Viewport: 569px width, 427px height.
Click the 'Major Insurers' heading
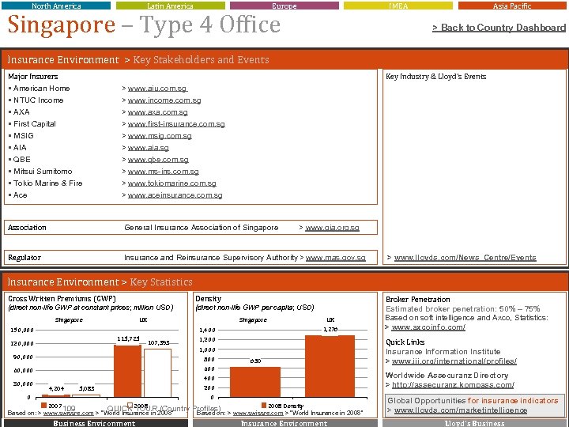pyautogui.click(x=33, y=77)
